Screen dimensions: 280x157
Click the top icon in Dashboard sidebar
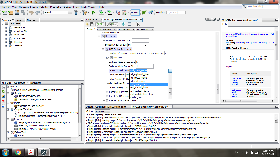tap(3, 87)
